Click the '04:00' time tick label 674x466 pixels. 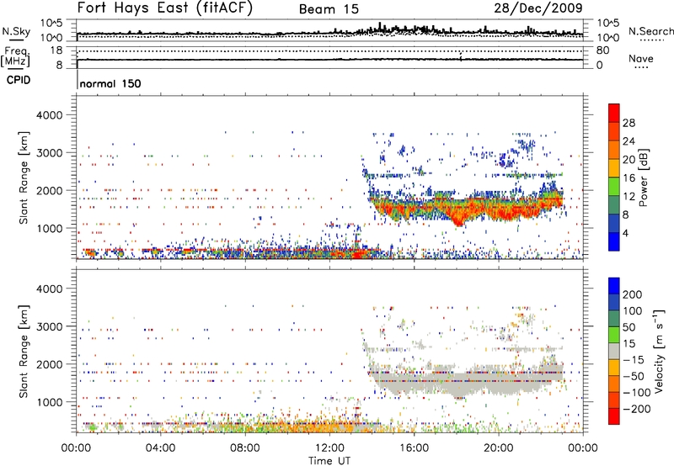tap(160, 448)
